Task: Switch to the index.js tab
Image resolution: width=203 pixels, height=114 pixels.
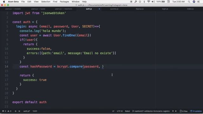Action: 190,9
